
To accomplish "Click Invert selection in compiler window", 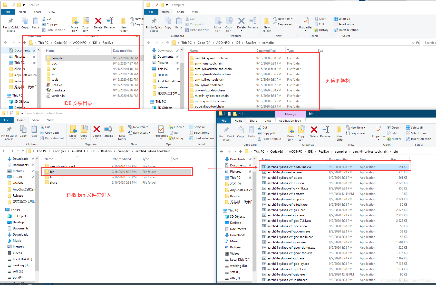I will [346, 30].
